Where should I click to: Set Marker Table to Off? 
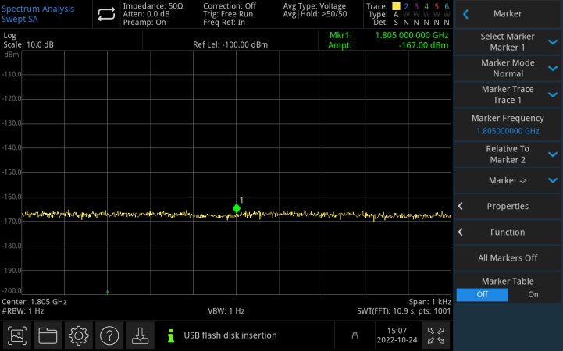point(482,295)
